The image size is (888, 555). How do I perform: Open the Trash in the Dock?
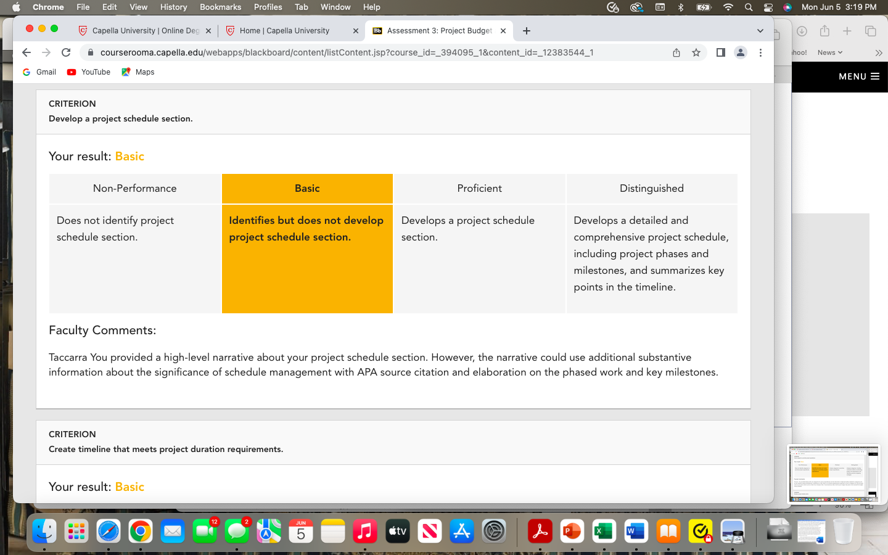(x=844, y=531)
